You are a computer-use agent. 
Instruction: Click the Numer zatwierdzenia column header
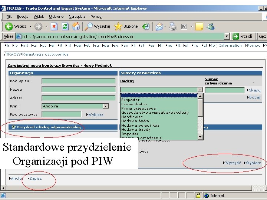click(x=218, y=81)
